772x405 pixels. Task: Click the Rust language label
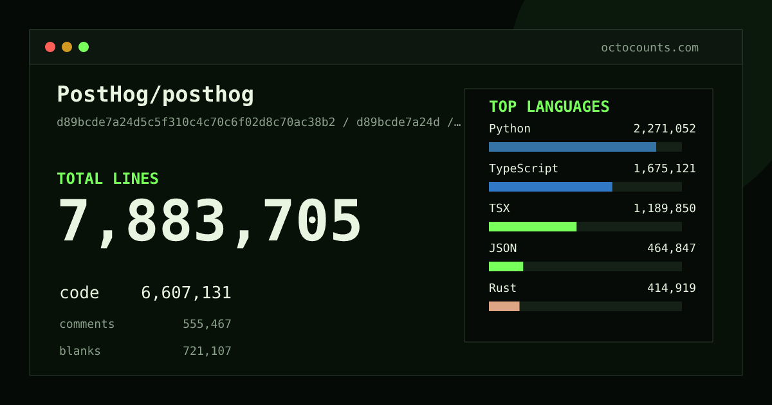pos(502,288)
